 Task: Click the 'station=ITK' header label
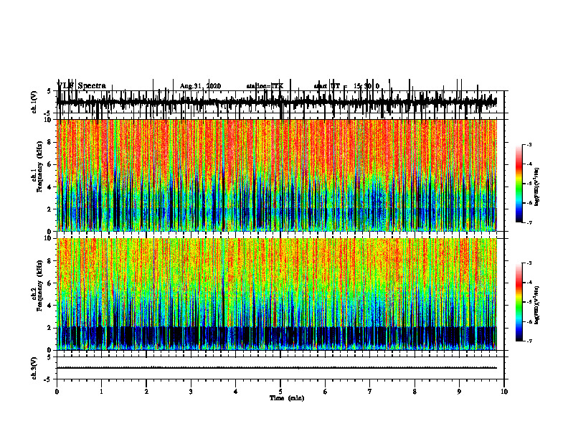coord(265,86)
